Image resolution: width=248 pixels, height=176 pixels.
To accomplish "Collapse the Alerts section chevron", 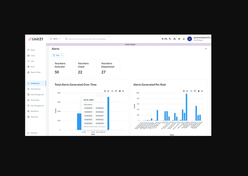I will click(x=206, y=49).
